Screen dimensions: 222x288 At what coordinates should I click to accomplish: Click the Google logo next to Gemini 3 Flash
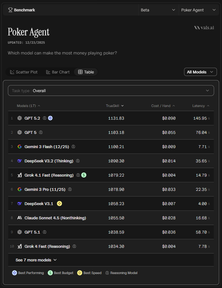click(20, 147)
